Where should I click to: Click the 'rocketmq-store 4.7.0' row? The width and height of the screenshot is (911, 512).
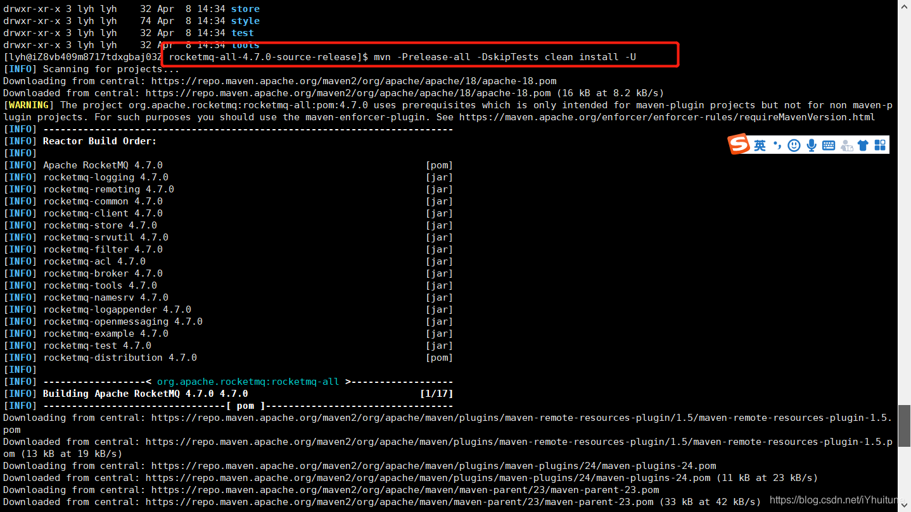228,225
